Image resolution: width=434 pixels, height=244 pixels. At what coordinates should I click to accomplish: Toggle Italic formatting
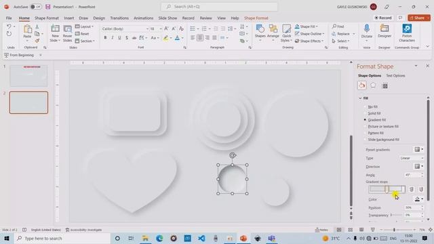point(113,38)
